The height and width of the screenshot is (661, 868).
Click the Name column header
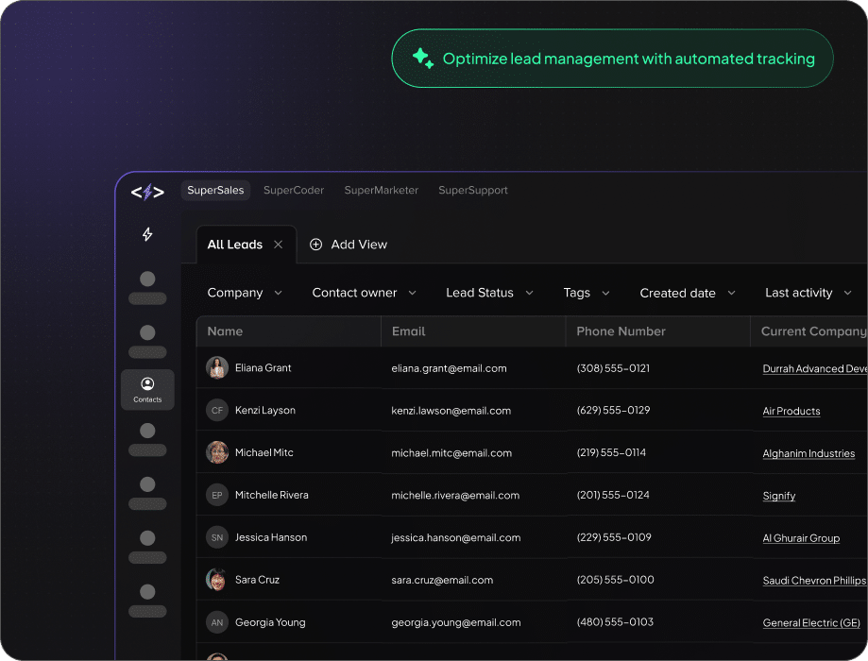click(x=288, y=331)
